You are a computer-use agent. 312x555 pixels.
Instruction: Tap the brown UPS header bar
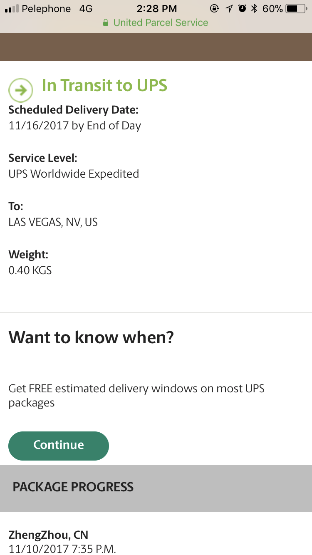click(156, 47)
